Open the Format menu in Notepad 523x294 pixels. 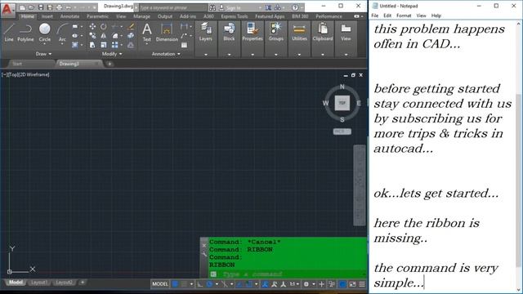coord(404,16)
